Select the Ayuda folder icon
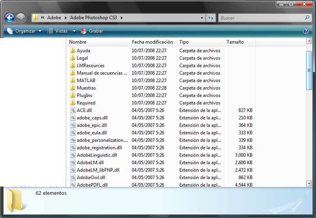 pyautogui.click(x=73, y=50)
